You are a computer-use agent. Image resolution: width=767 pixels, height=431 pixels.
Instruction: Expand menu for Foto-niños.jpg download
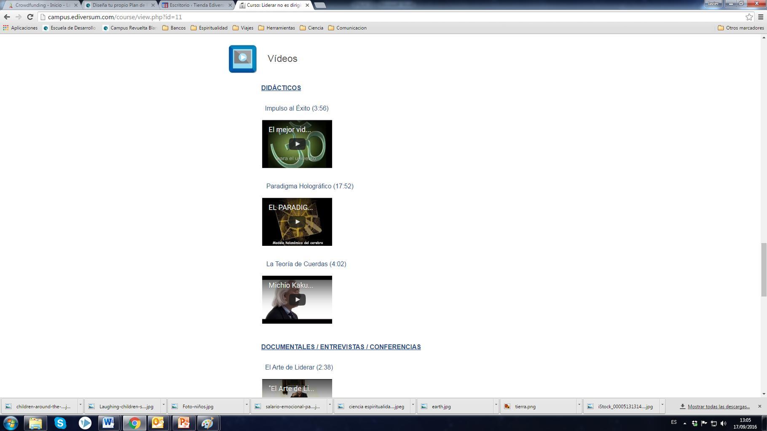point(246,405)
